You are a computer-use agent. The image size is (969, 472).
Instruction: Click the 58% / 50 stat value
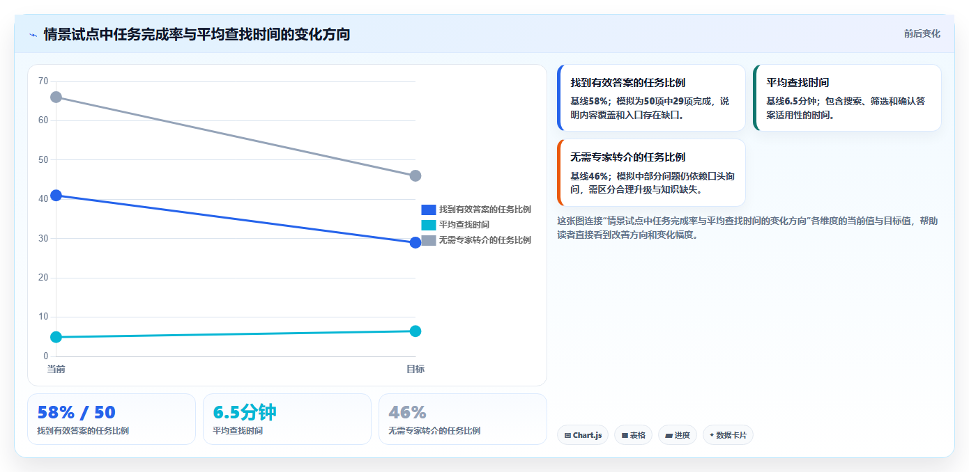click(x=76, y=412)
